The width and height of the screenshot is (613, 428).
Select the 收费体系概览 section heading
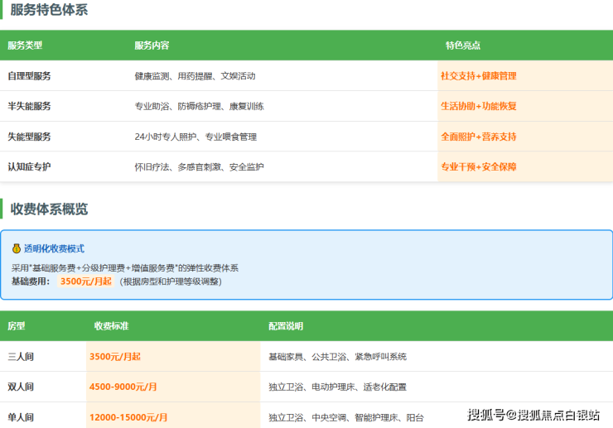49,209
